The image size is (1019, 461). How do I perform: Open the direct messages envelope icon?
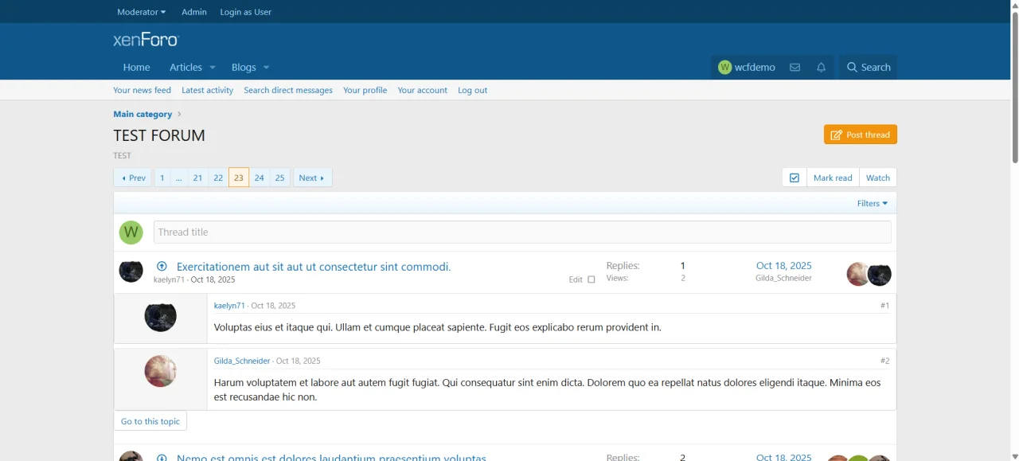pos(795,68)
